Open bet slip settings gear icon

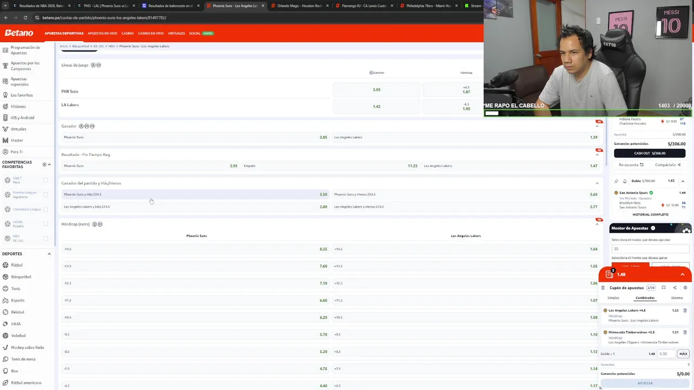685,288
